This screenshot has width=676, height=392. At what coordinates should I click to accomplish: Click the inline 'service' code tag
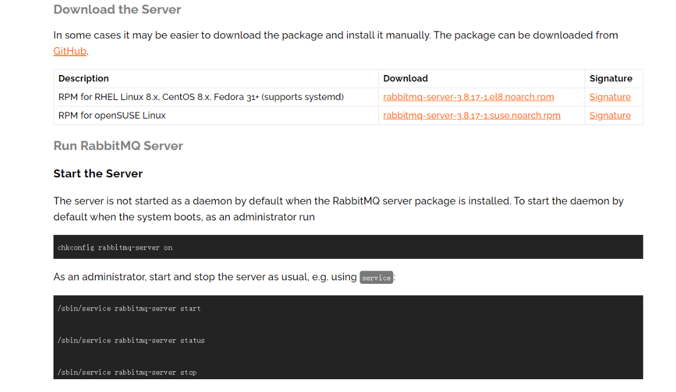376,278
